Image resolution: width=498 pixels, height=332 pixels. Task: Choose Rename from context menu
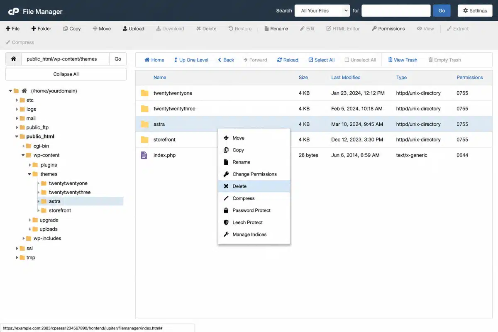(254, 162)
